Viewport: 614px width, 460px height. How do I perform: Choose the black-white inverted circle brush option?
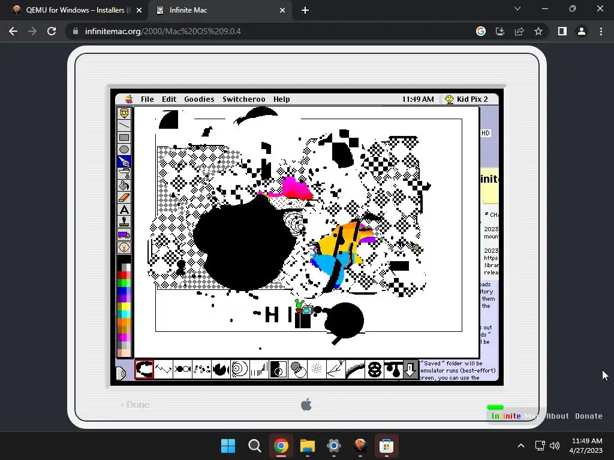(x=278, y=369)
